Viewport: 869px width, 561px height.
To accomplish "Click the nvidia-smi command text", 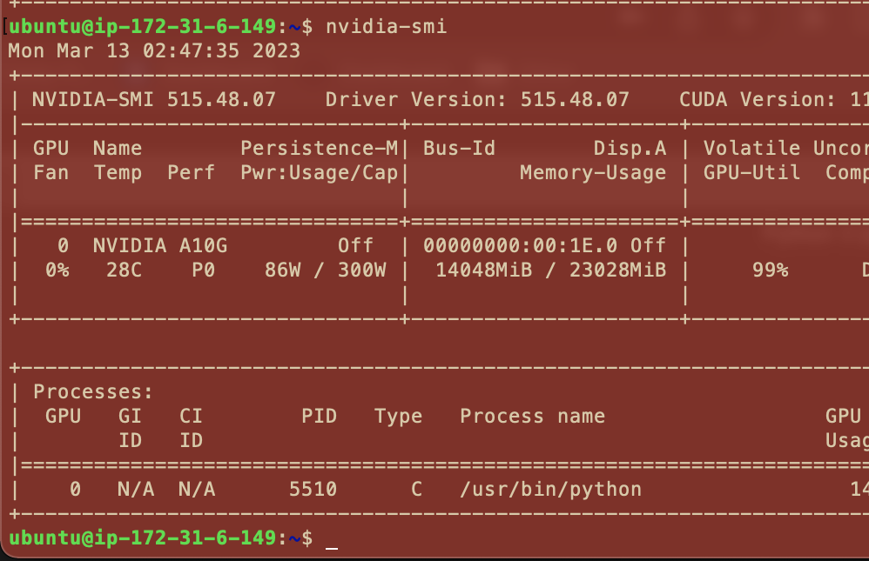I will pyautogui.click(x=386, y=27).
